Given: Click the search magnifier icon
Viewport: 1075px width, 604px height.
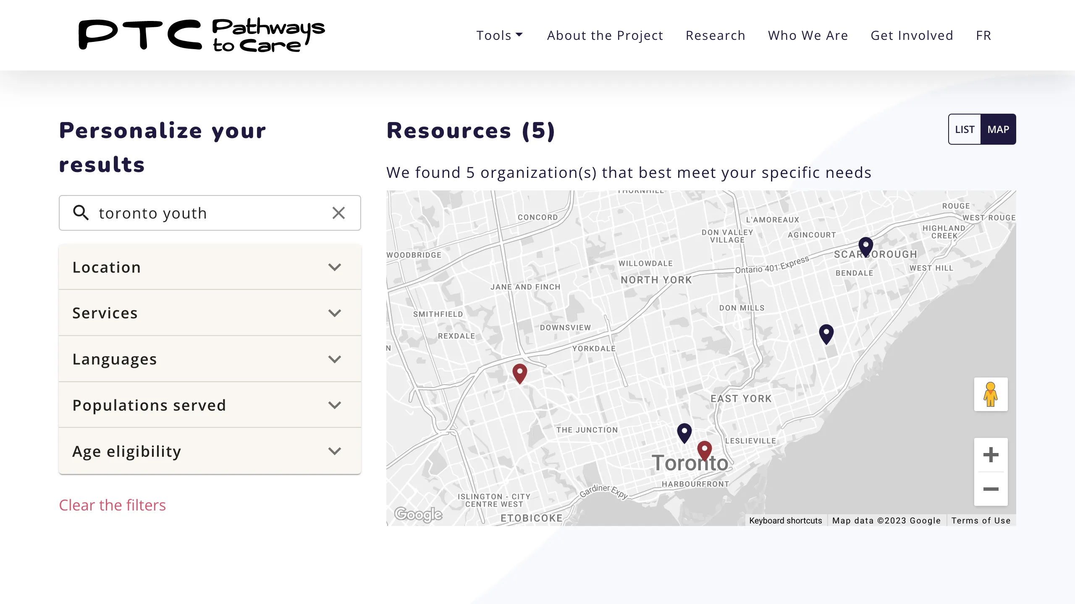Looking at the screenshot, I should (81, 213).
